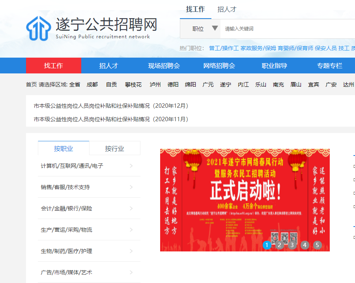Open 网络招聘会 in the navigation bar
The width and height of the screenshot is (355, 283).
pyautogui.click(x=219, y=66)
